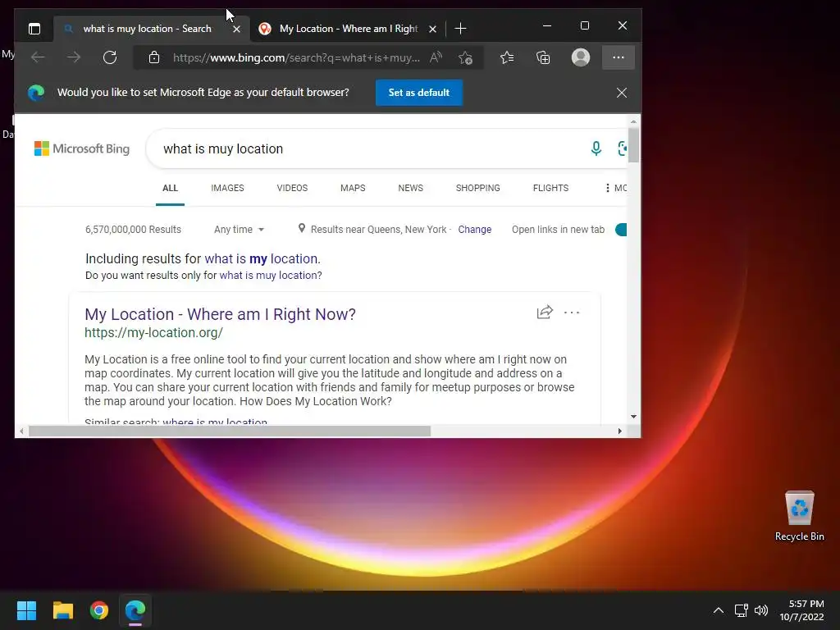Switch to the 'My Location - Where am I Right' tab
Viewport: 840px width, 630px height.
pos(347,29)
